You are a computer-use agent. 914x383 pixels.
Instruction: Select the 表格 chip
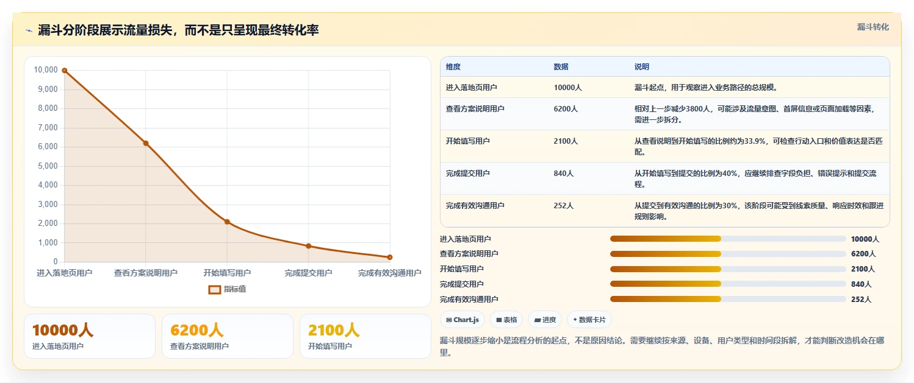(x=506, y=320)
